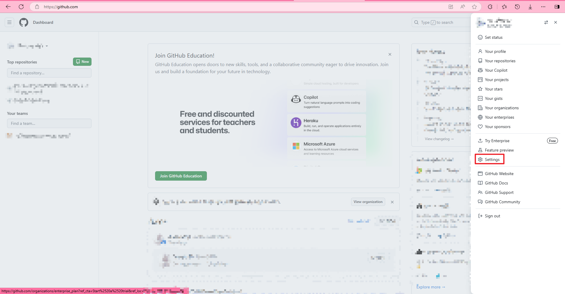Select GitHub Website menu item

coord(518,174)
